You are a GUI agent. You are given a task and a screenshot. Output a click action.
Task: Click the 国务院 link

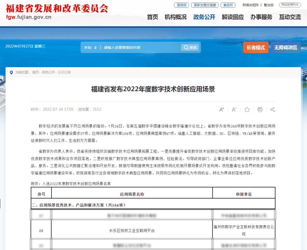[x=181, y=5]
